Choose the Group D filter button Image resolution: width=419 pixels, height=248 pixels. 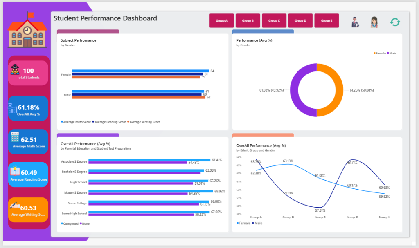tap(300, 20)
